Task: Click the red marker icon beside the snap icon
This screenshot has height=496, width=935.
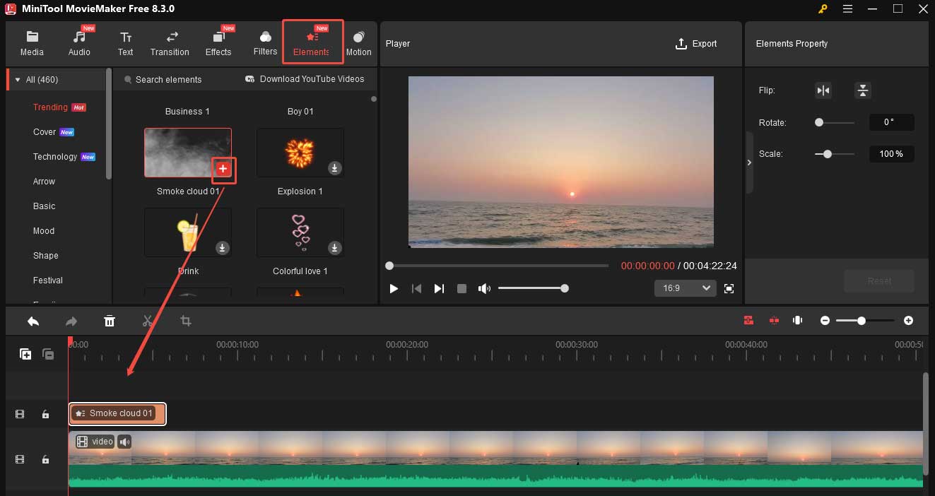Action: pyautogui.click(x=774, y=321)
